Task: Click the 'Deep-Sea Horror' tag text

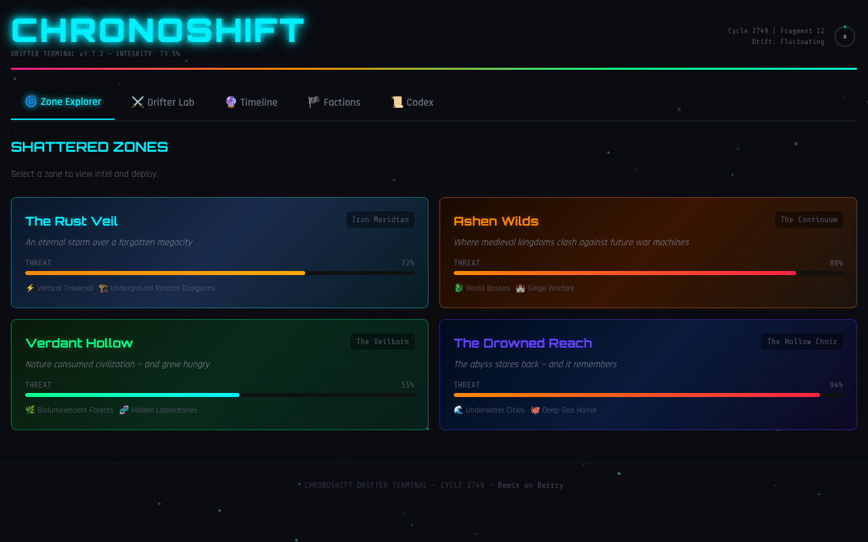Action: [x=570, y=410]
